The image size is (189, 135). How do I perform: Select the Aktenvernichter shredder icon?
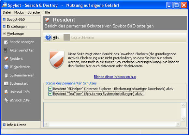(6, 50)
